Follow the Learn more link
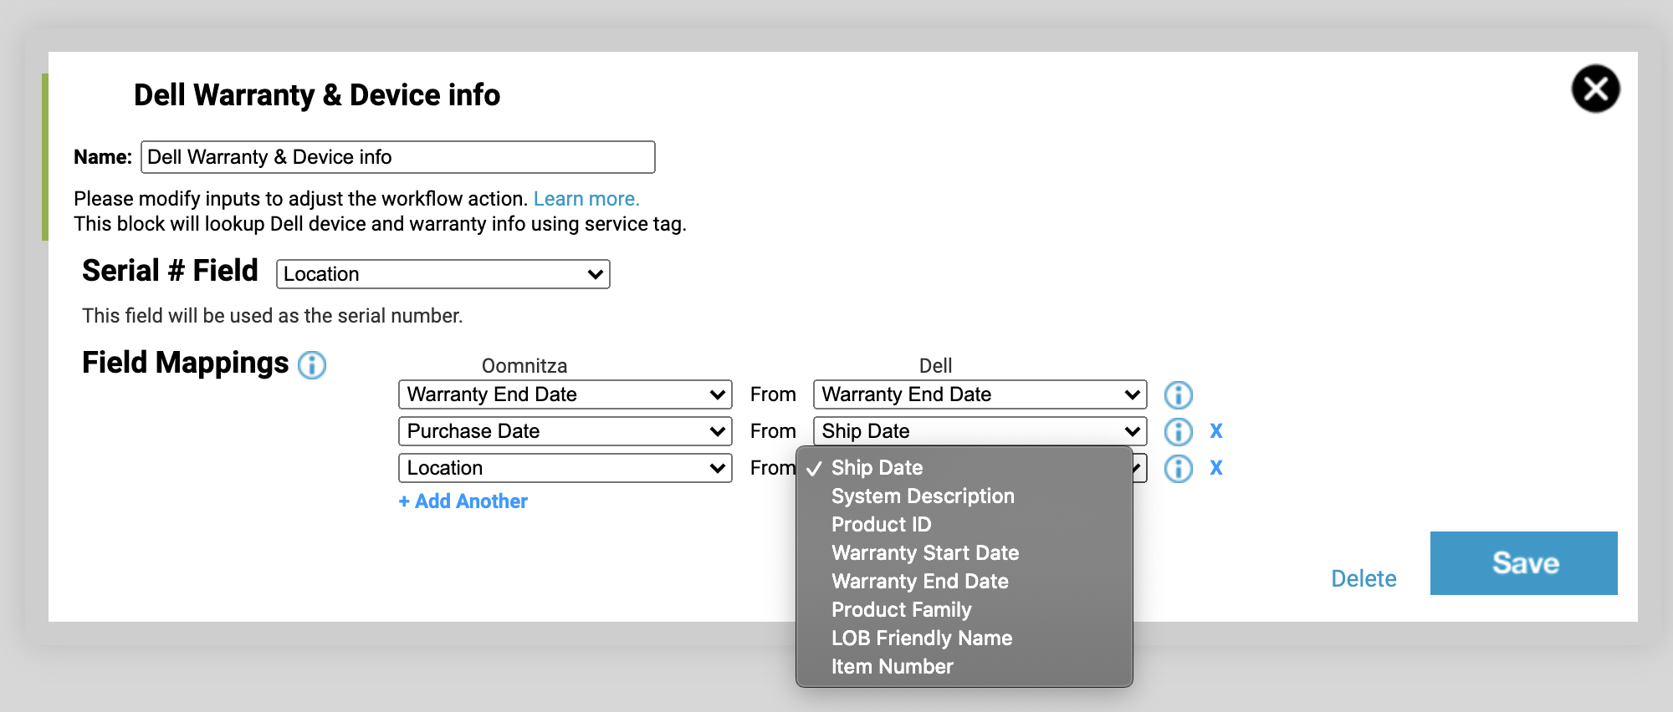Screen dimensions: 1673x712 point(586,199)
